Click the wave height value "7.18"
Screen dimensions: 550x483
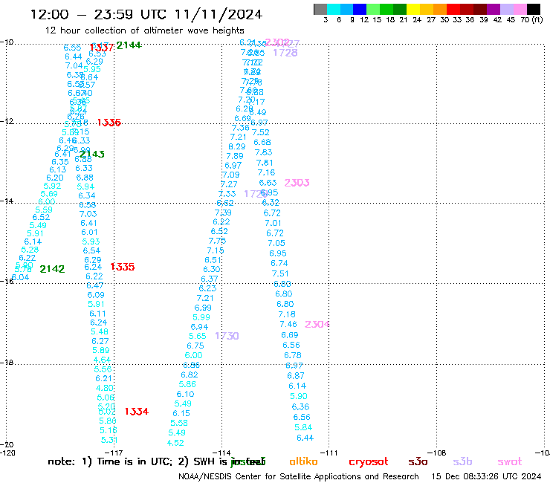(287, 314)
